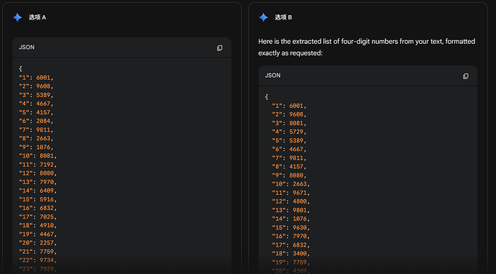This screenshot has width=496, height=274.
Task: Click value 9608 in Option A
Action: (43, 86)
